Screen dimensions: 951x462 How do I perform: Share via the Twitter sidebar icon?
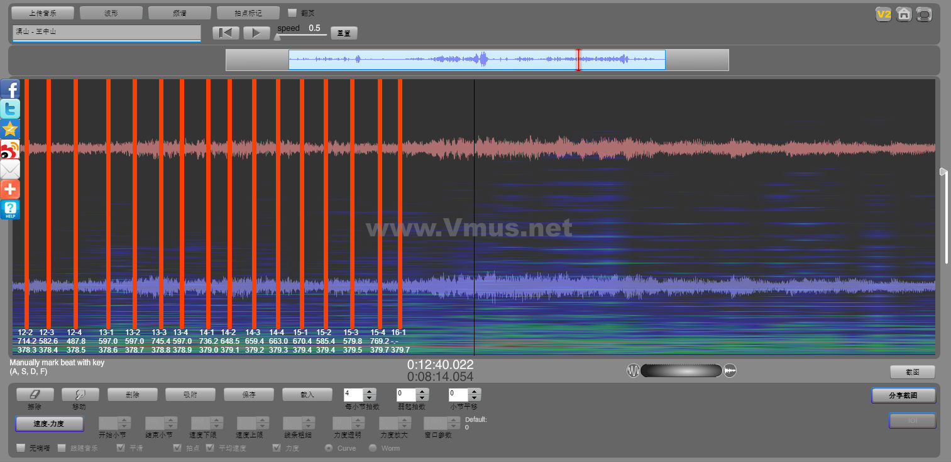[10, 109]
